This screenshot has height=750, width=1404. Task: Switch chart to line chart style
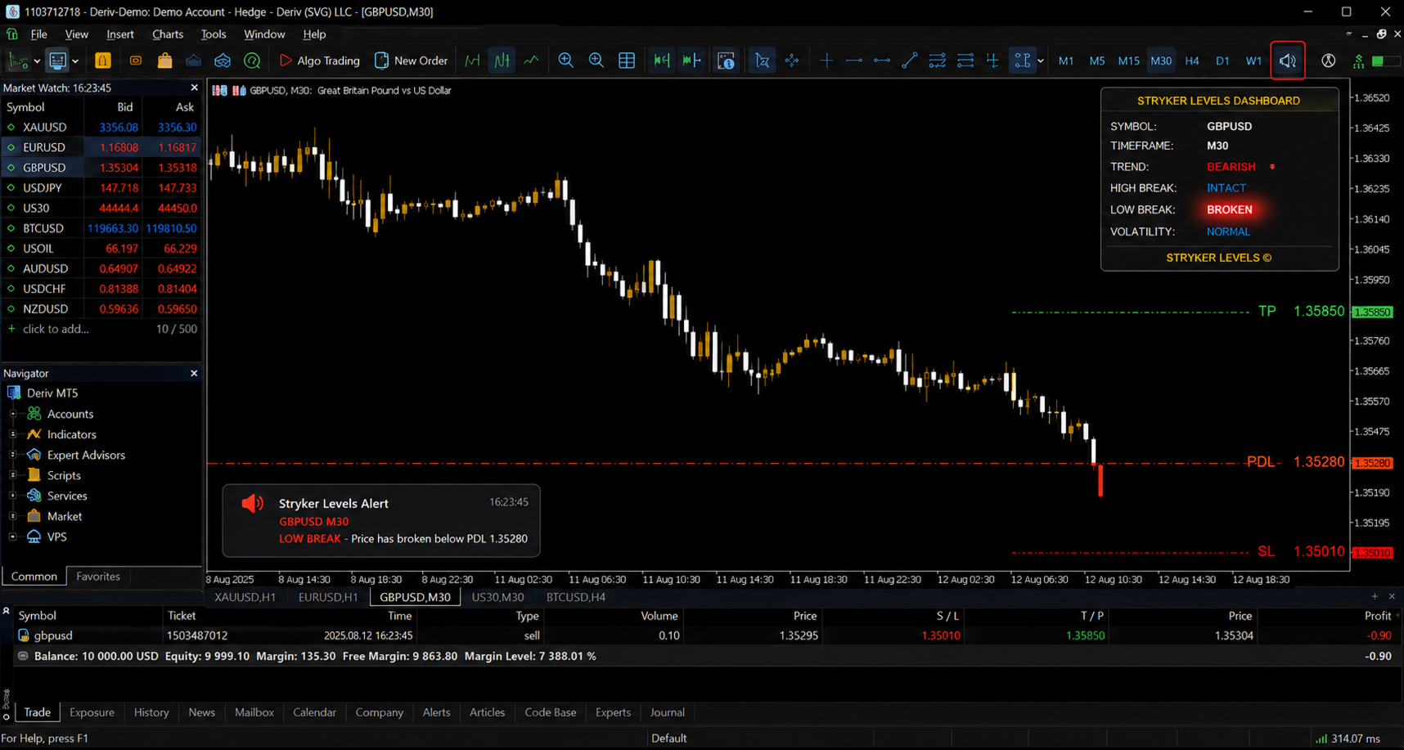coord(532,61)
